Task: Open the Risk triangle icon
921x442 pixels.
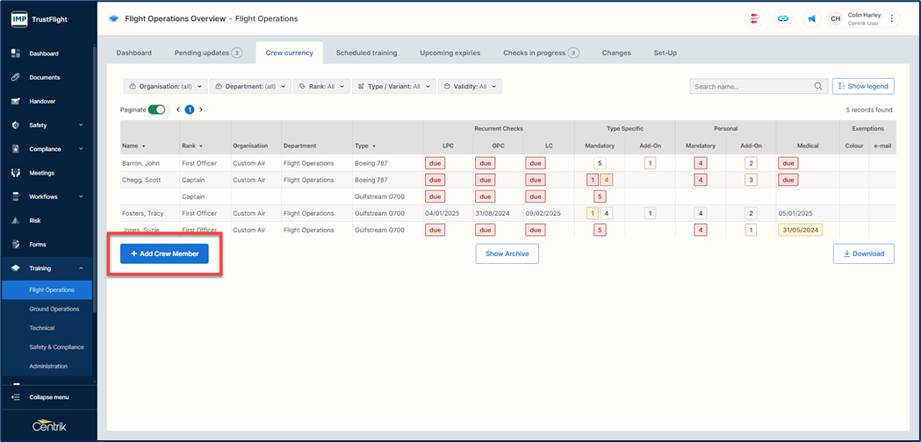Action: [16, 221]
